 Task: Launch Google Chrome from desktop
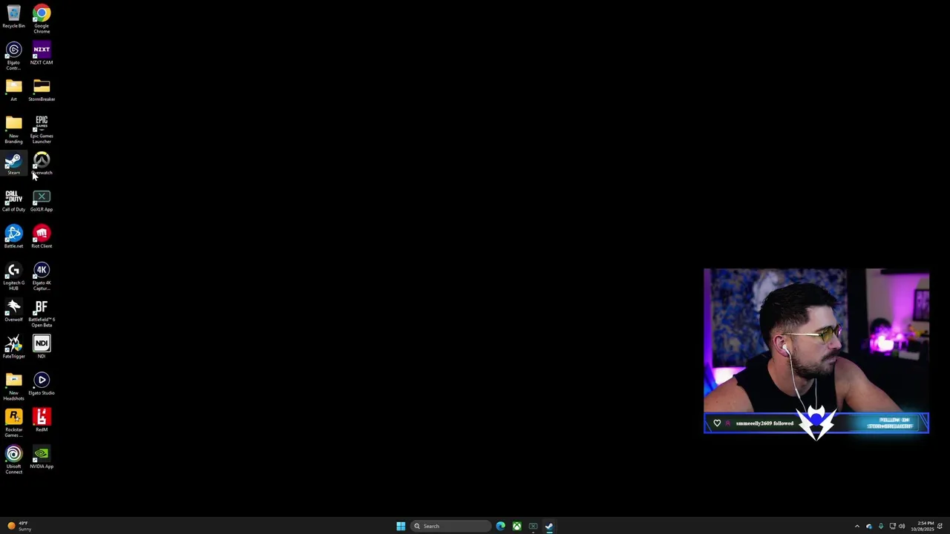[x=42, y=19]
